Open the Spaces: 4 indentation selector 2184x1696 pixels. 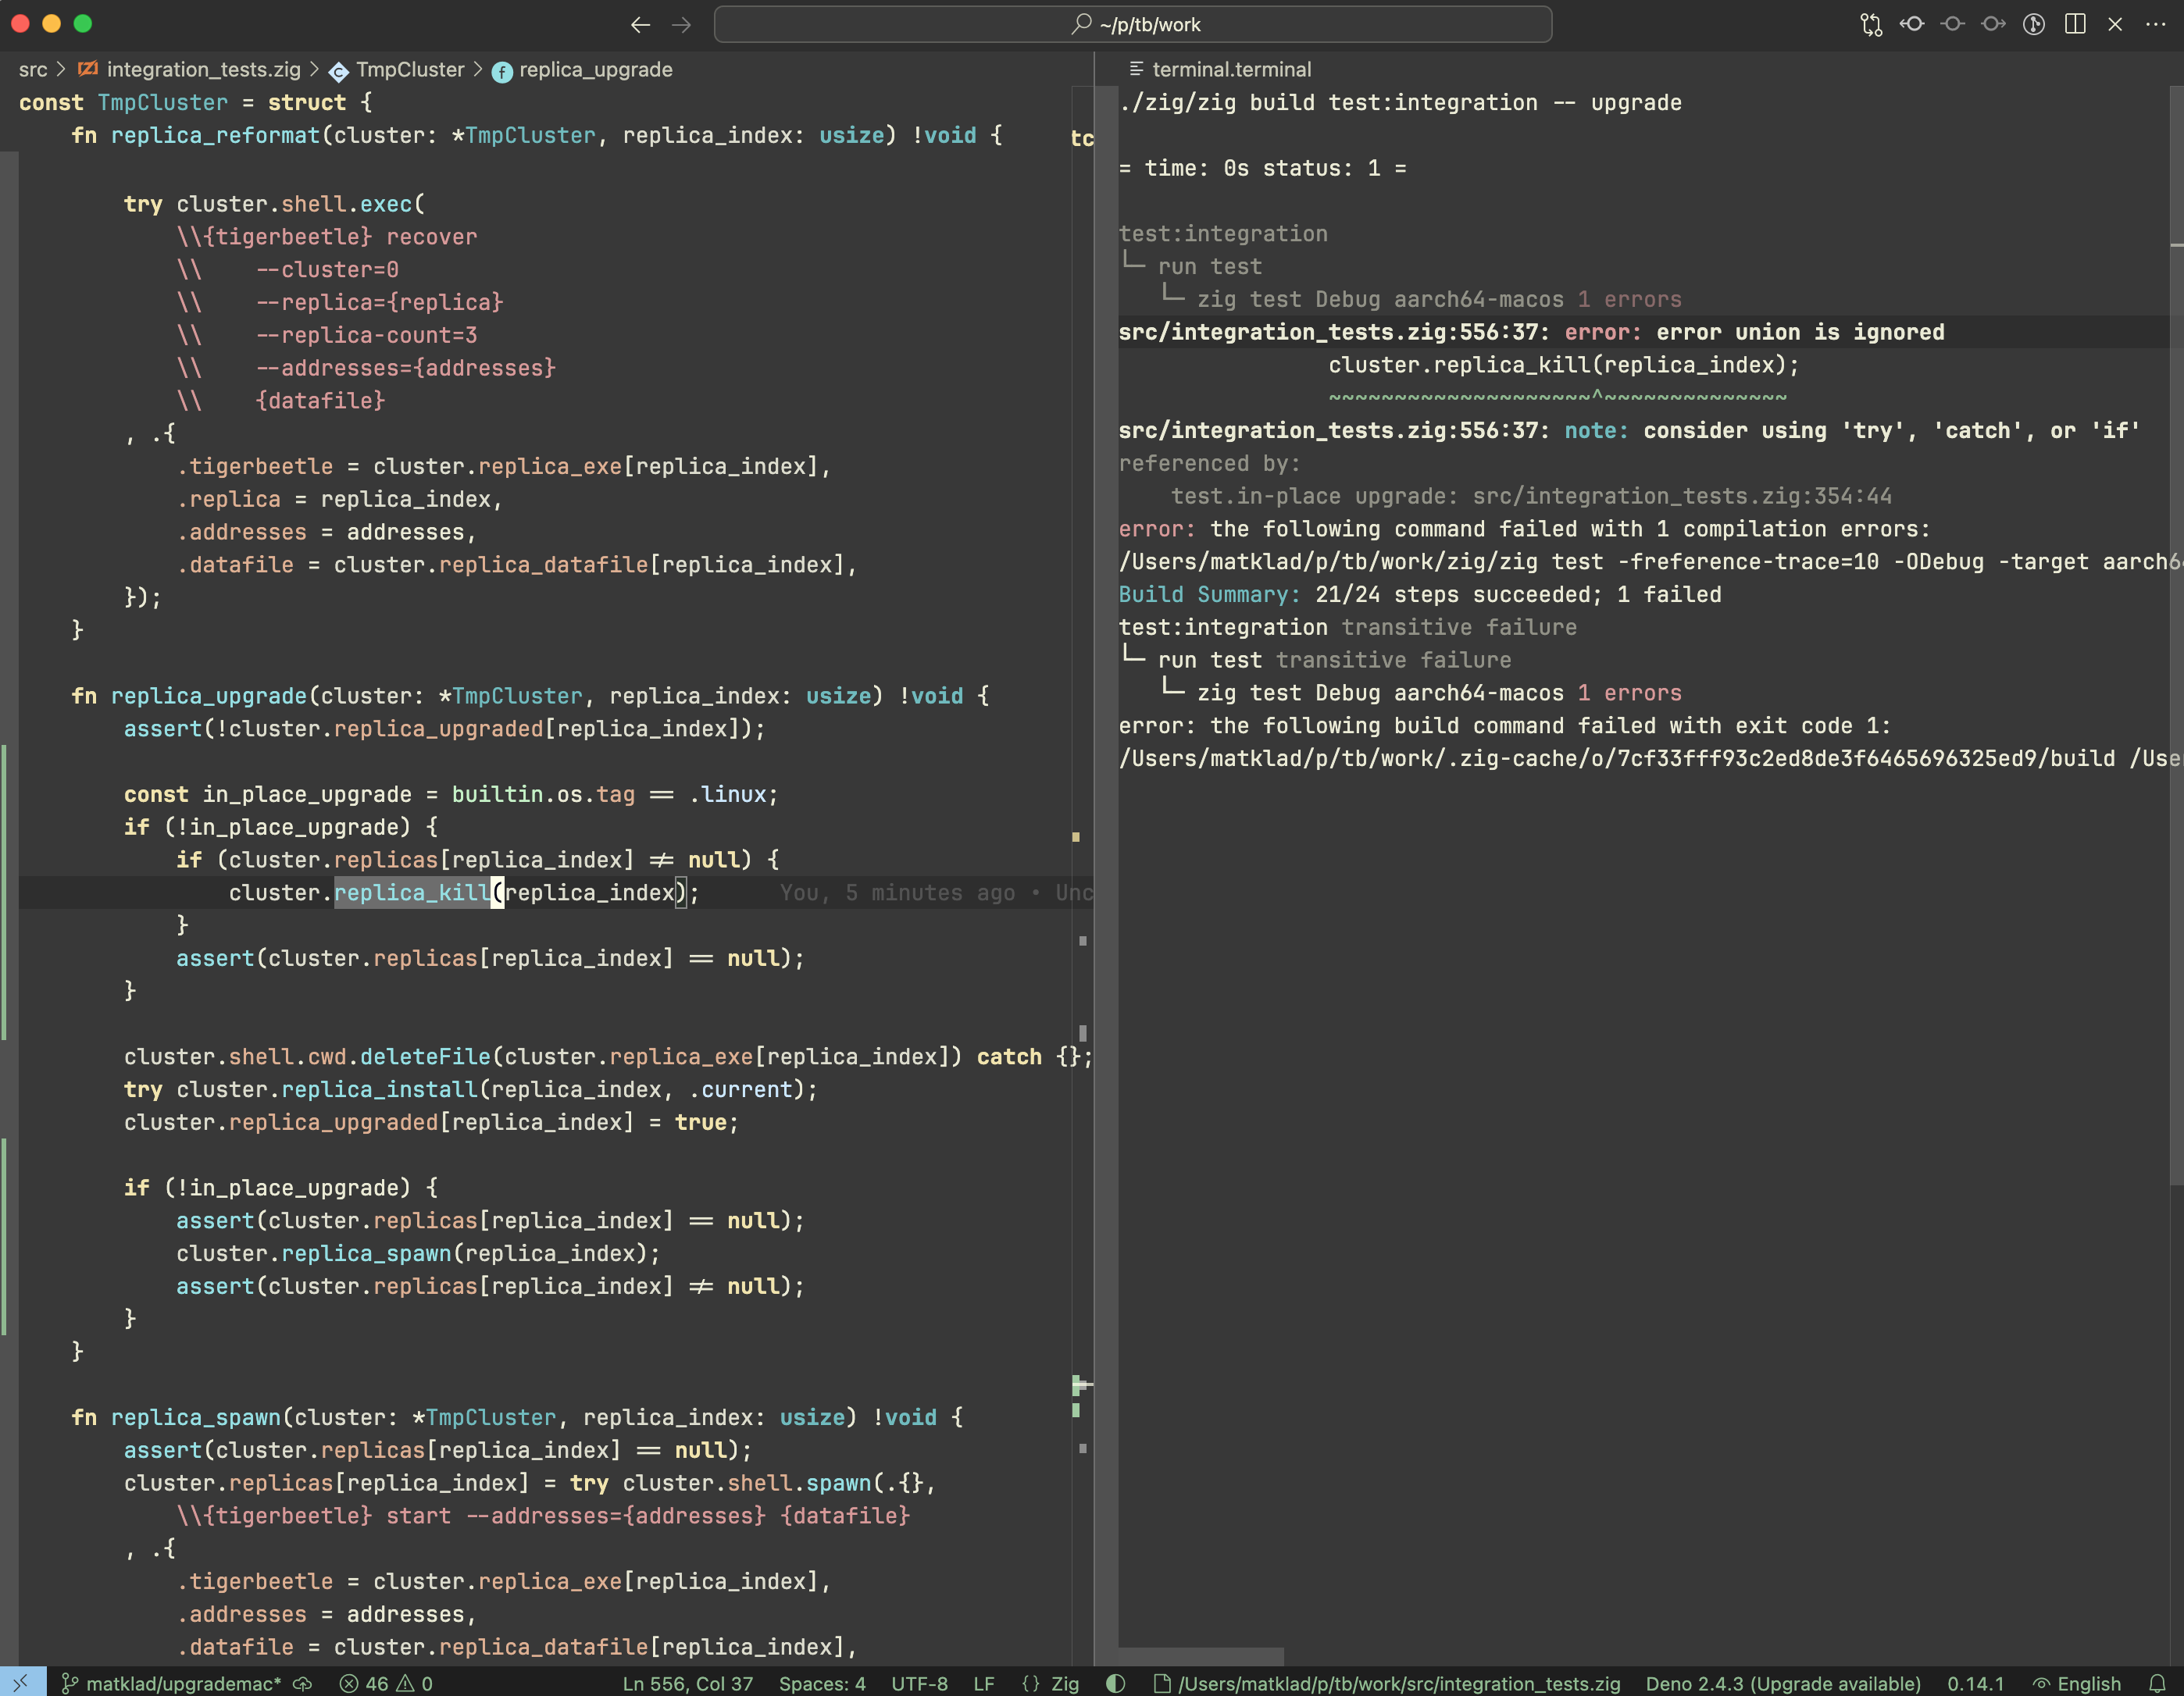[822, 1683]
